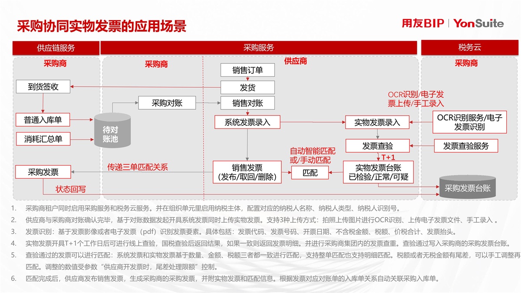
Task: Click the 匹配 box
Action: tap(310, 173)
